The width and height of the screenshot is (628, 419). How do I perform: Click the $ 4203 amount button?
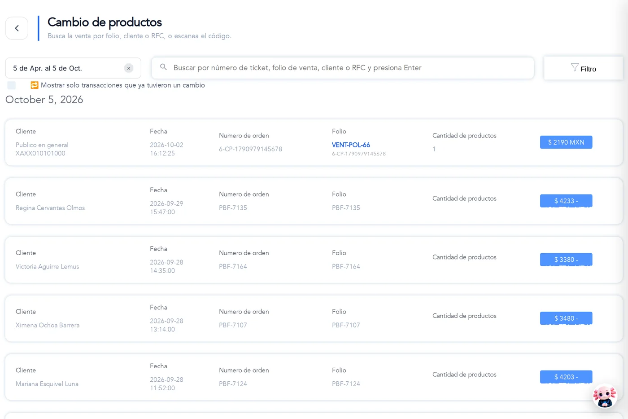566,377
